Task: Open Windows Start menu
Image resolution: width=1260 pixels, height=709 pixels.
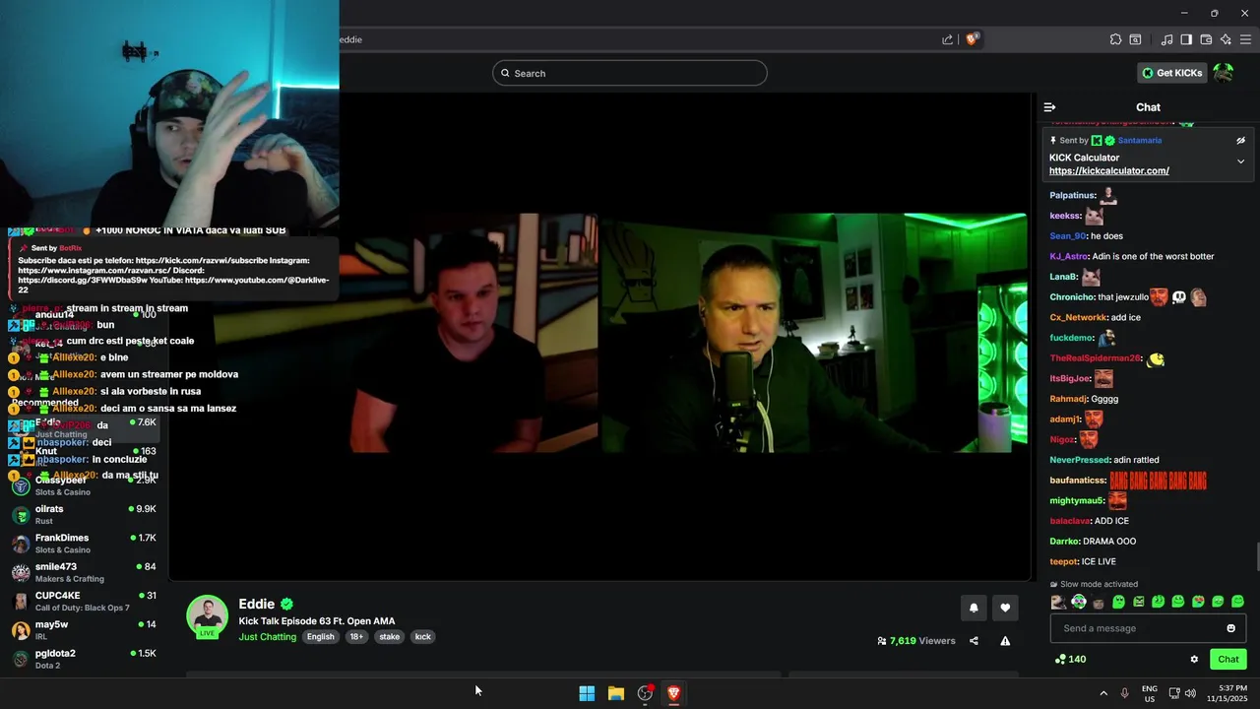Action: coord(587,693)
